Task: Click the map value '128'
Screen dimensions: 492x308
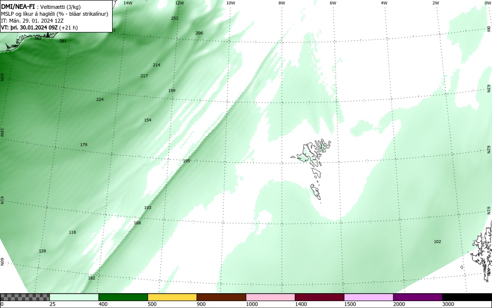Action: click(42, 251)
